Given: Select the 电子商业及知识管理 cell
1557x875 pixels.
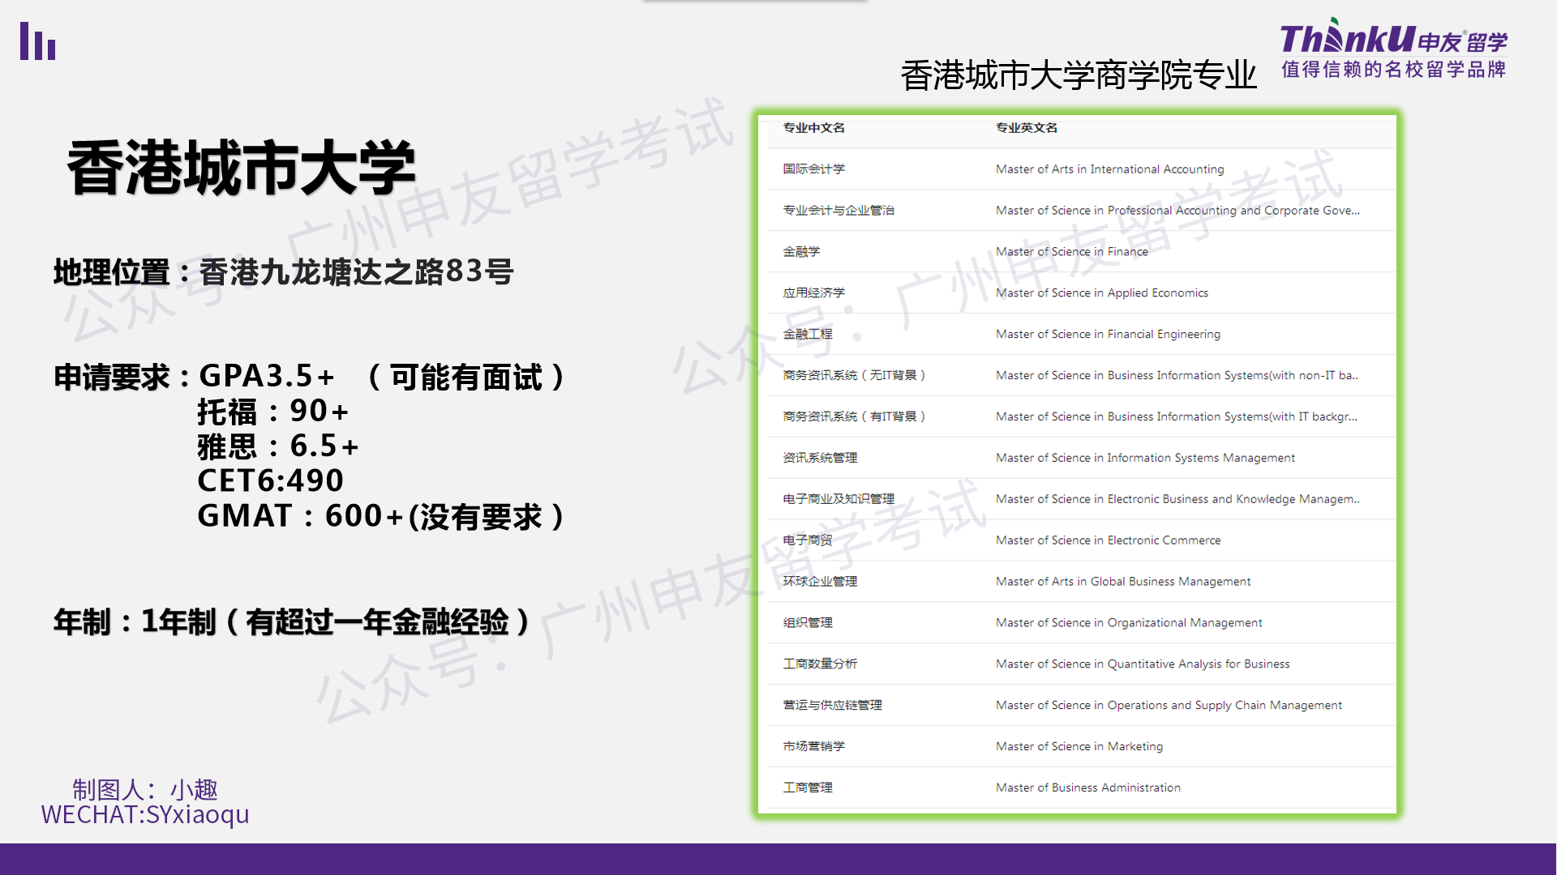Looking at the screenshot, I should coord(839,499).
